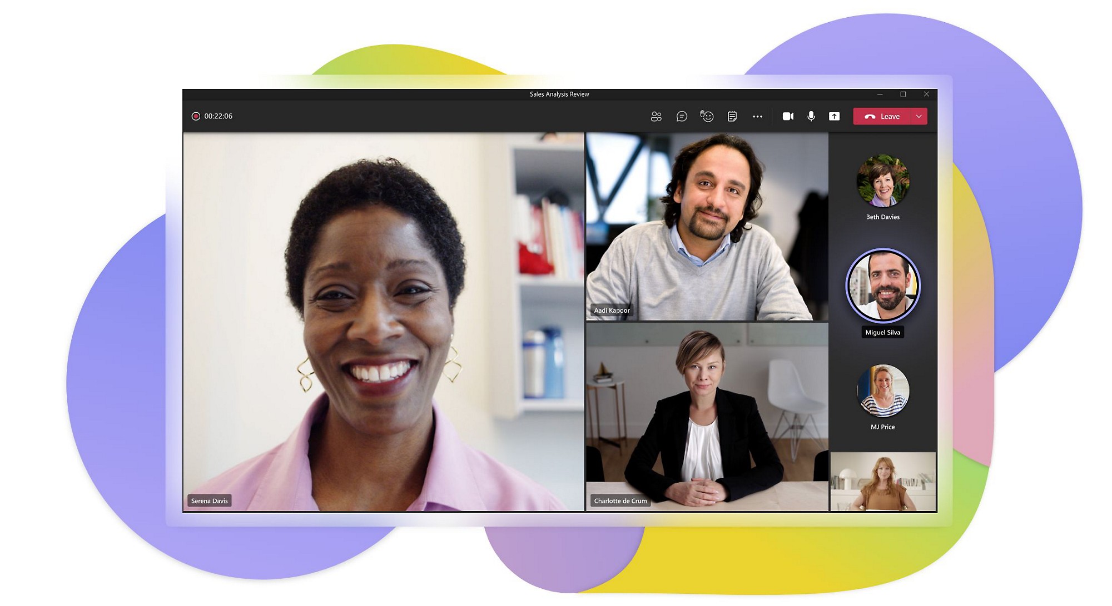The height and width of the screenshot is (606, 1112).
Task: Enable screen sharing upload toggle
Action: [x=836, y=116]
